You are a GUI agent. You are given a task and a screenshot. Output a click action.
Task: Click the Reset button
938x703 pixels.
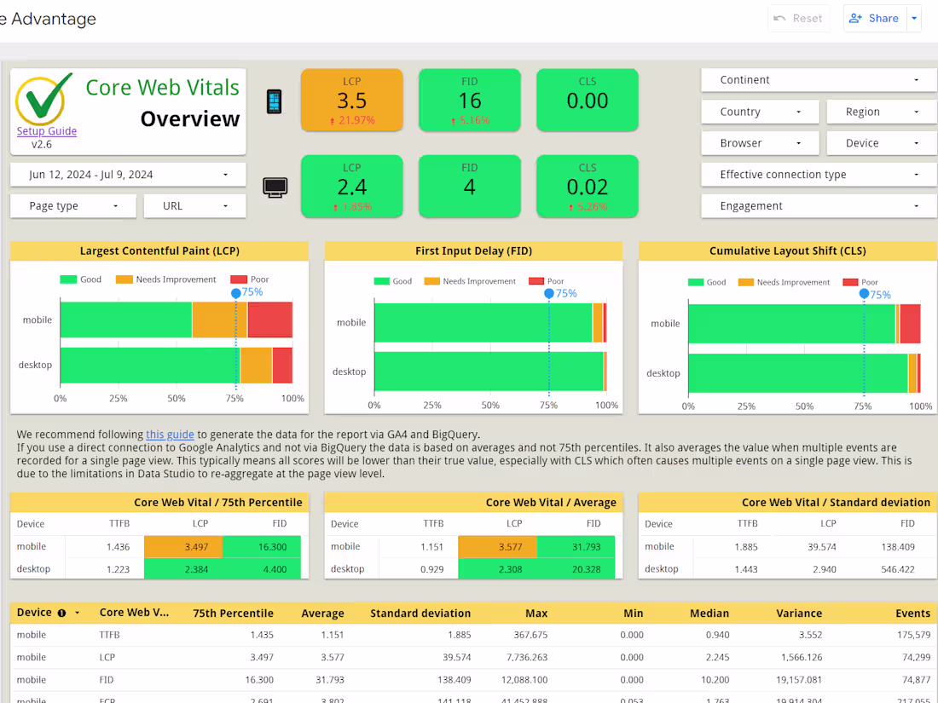[x=799, y=18]
